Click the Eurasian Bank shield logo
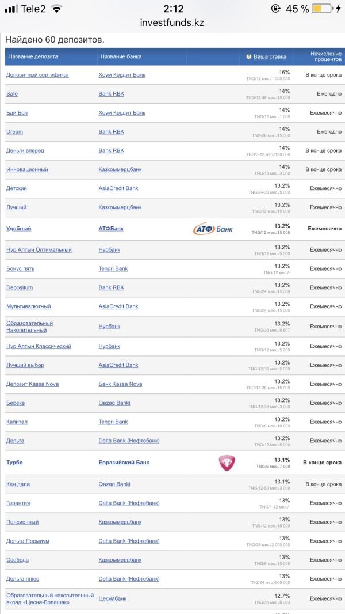This screenshot has width=345, height=614. pos(227,463)
